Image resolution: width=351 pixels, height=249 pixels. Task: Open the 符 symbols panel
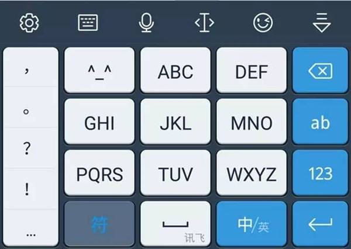click(x=99, y=224)
